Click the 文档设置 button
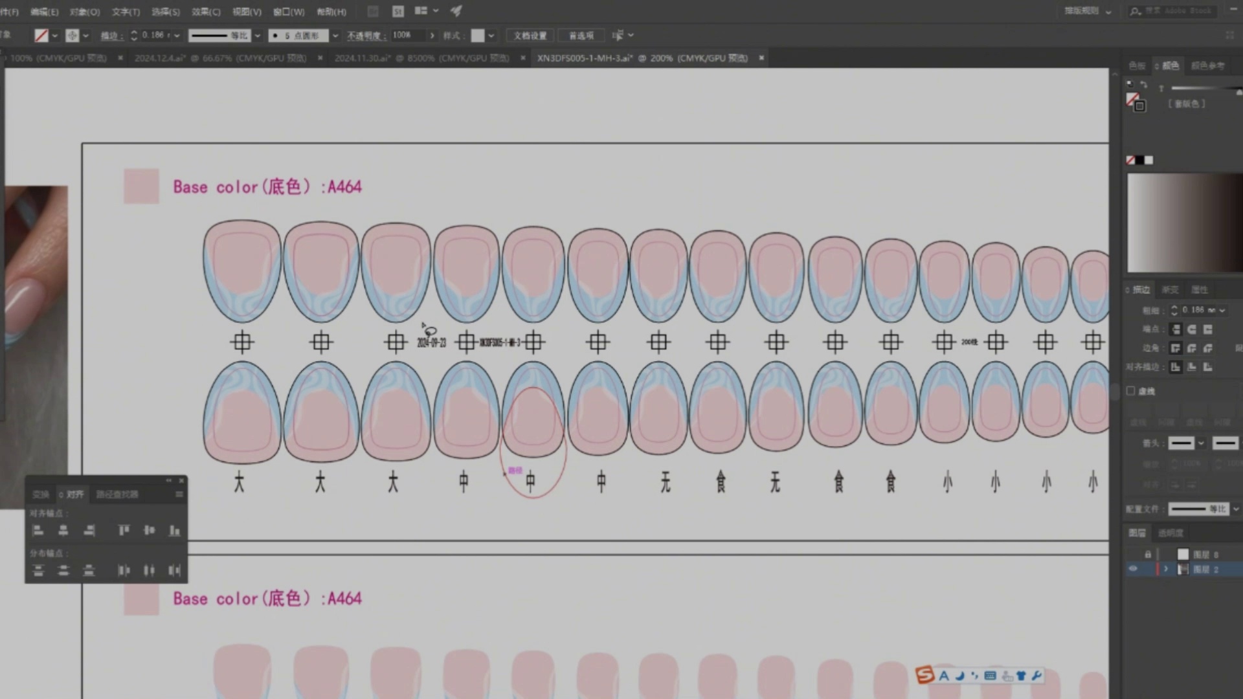The width and height of the screenshot is (1243, 699). [530, 36]
